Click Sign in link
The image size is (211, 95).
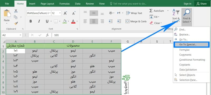188,4
